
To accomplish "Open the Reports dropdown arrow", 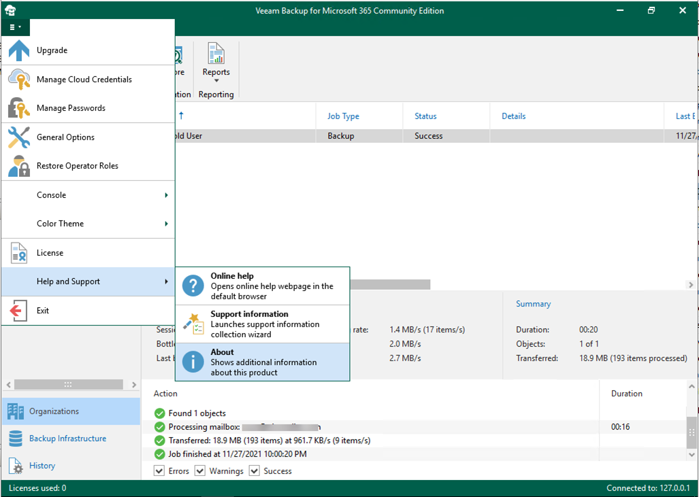I will tap(216, 81).
